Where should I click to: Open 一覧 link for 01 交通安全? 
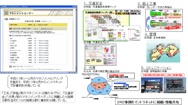[x=35, y=41]
